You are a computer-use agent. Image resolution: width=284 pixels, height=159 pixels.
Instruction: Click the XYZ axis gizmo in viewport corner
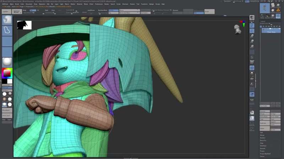click(x=243, y=24)
